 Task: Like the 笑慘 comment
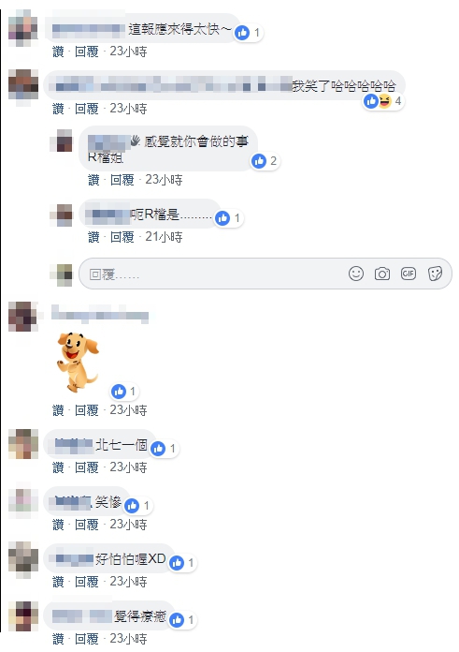coord(58,525)
